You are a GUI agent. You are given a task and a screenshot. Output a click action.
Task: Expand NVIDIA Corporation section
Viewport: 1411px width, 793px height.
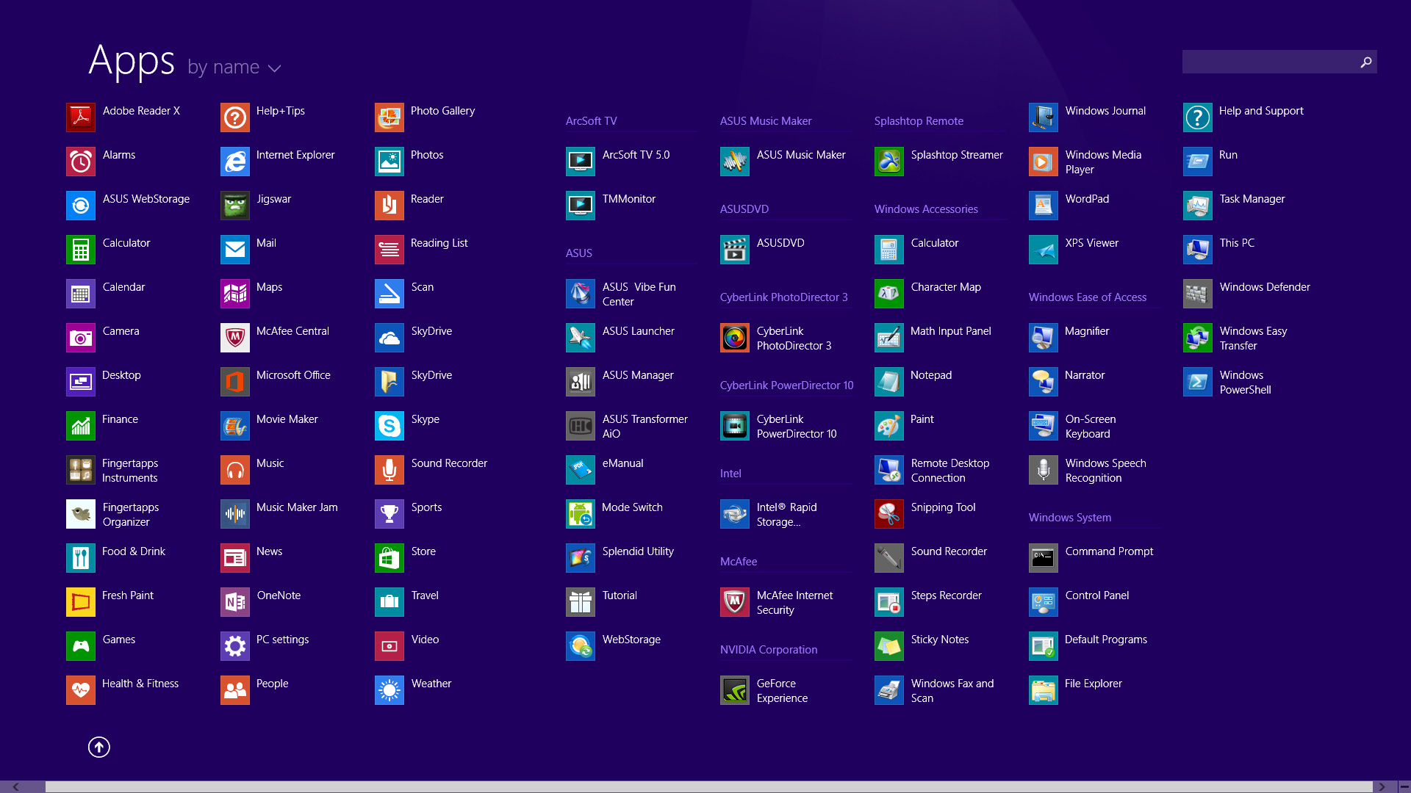(769, 649)
